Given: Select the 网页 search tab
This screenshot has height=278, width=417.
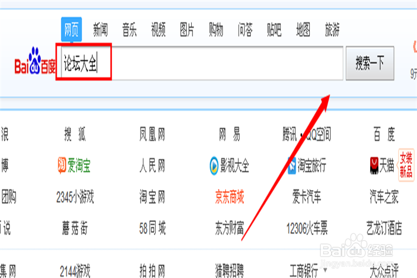Looking at the screenshot, I should point(71,29).
